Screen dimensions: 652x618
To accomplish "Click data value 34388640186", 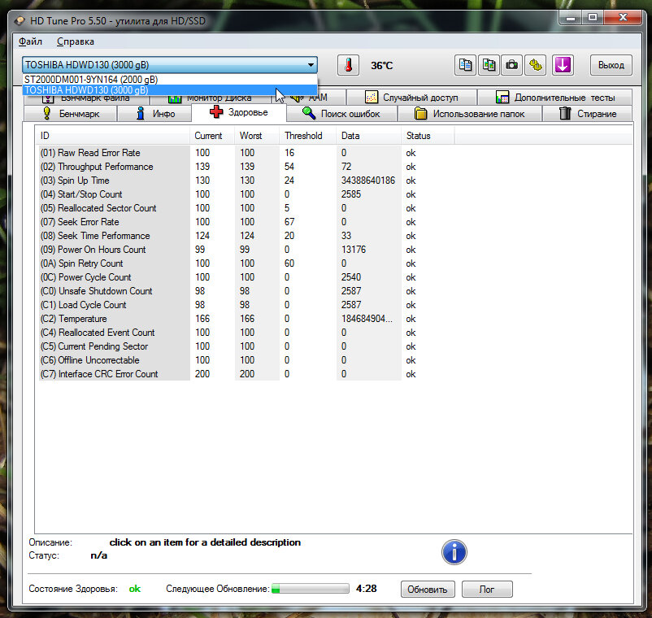I will click(x=368, y=181).
